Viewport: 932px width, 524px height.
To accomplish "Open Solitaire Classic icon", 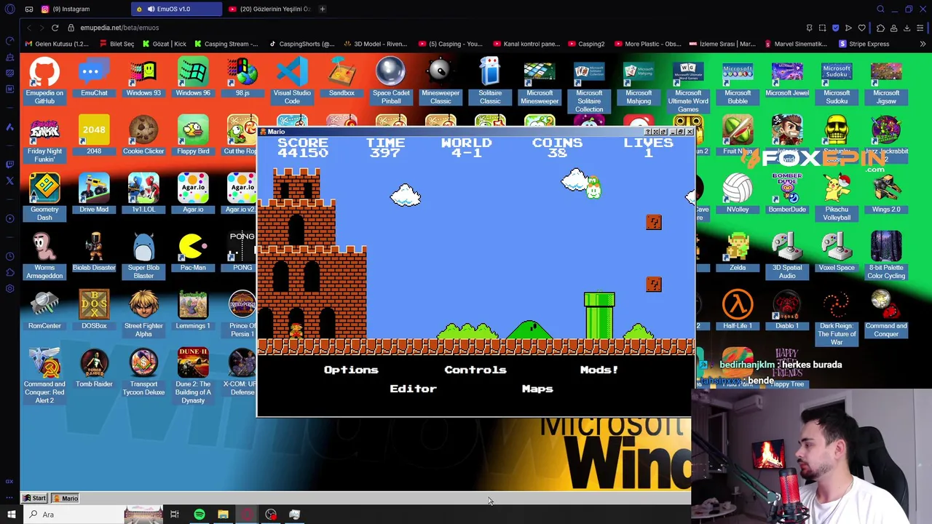I will click(x=490, y=80).
